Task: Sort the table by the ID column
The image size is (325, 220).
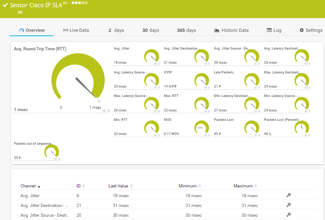Action: pos(81,186)
